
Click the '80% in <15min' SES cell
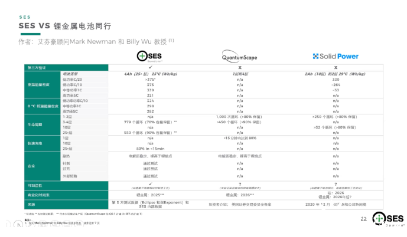(150, 149)
